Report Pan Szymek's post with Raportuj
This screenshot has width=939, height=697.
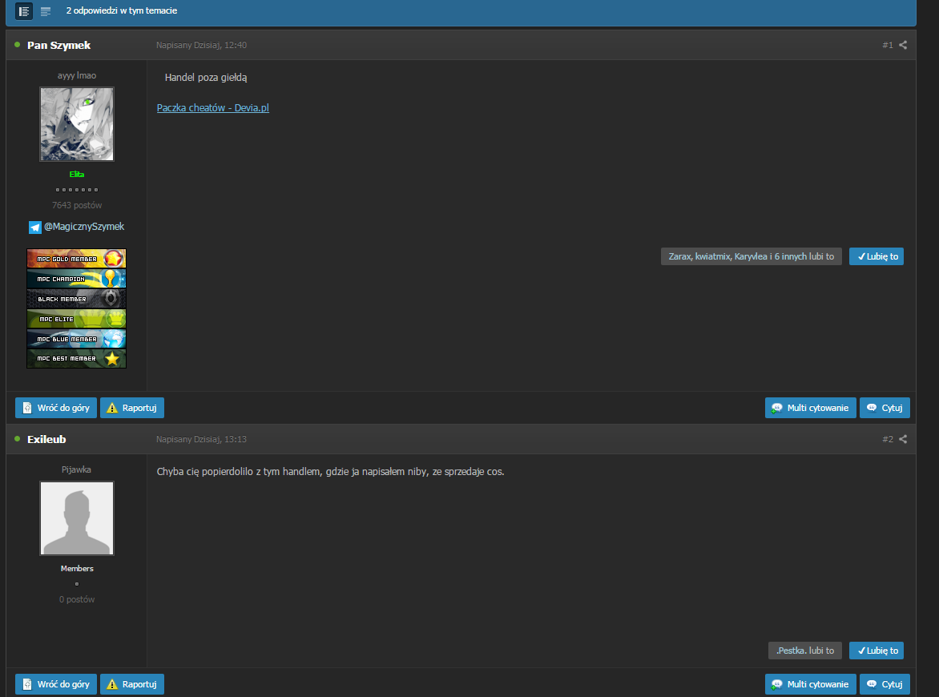[131, 408]
